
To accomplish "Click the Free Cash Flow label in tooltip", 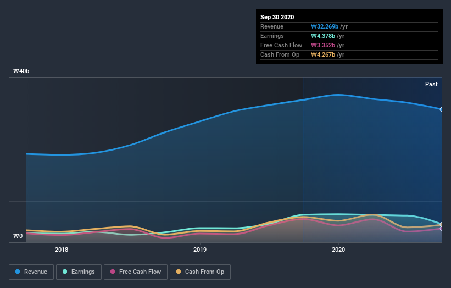I will coord(281,45).
